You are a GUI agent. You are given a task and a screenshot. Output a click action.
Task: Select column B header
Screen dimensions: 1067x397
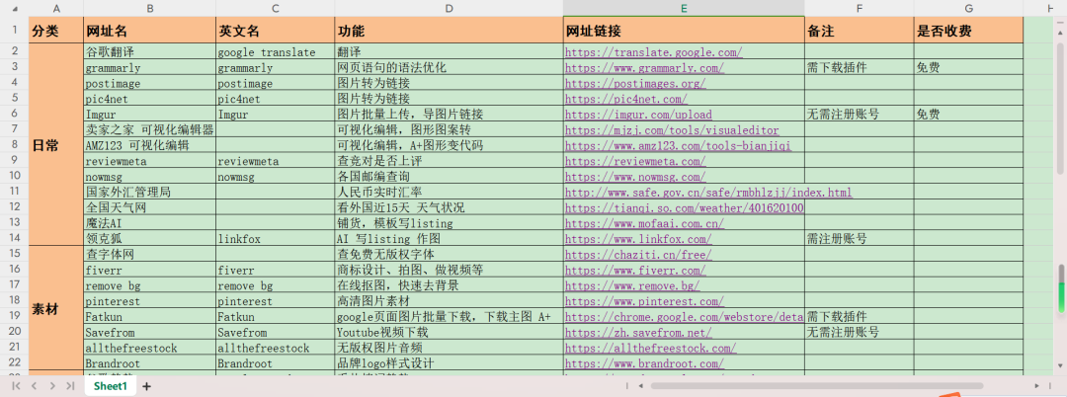150,8
